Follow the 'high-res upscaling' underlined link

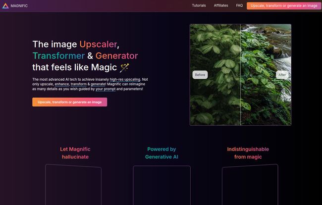(125, 79)
